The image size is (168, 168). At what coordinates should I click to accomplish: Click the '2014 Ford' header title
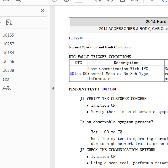point(156,21)
